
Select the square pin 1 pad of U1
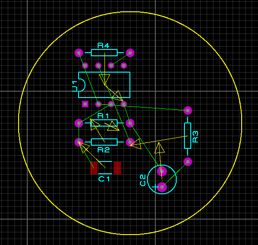[x=85, y=104]
